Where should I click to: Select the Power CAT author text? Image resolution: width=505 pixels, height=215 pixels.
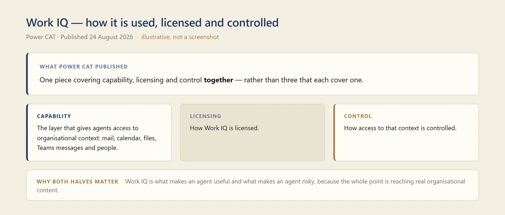[x=41, y=37]
